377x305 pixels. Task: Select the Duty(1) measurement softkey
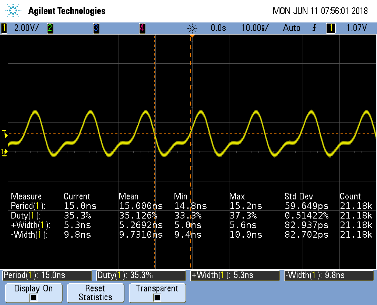[141, 275]
